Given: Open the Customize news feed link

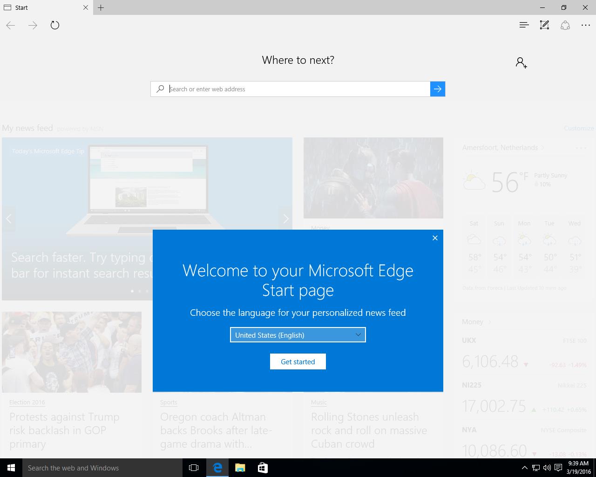Looking at the screenshot, I should coord(579,128).
